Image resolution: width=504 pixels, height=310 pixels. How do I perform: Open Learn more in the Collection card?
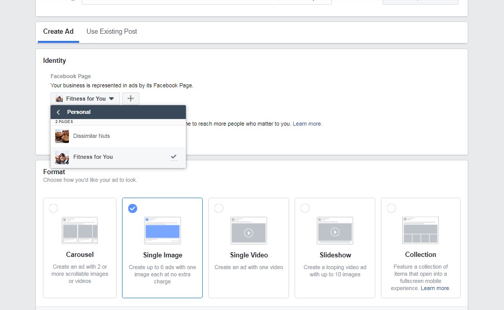435,288
